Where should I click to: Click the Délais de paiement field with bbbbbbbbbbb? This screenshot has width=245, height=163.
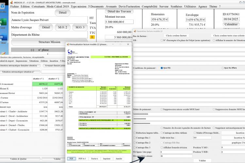coord(189,114)
